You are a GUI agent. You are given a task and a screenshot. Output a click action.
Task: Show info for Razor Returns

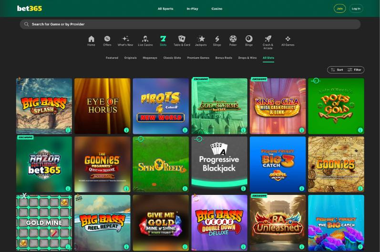(68, 188)
